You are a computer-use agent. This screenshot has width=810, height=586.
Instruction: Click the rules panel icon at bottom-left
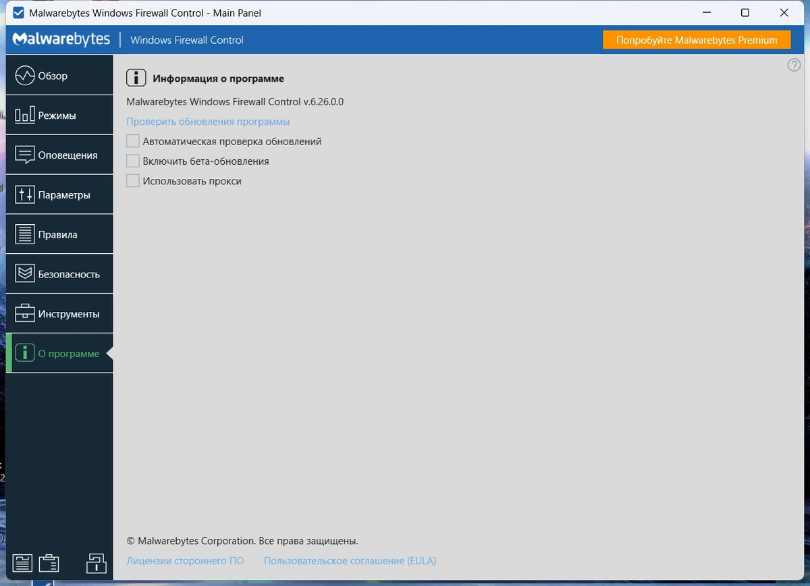[22, 564]
